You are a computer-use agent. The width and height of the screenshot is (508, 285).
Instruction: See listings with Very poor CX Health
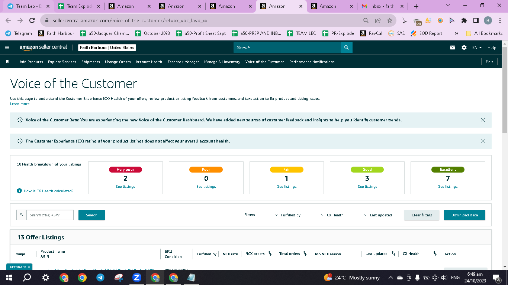pos(125,187)
